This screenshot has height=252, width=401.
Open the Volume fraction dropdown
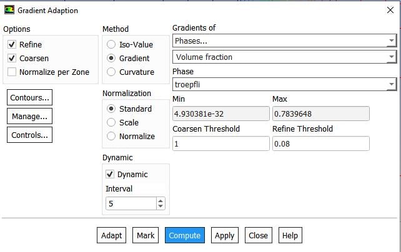[x=285, y=57]
